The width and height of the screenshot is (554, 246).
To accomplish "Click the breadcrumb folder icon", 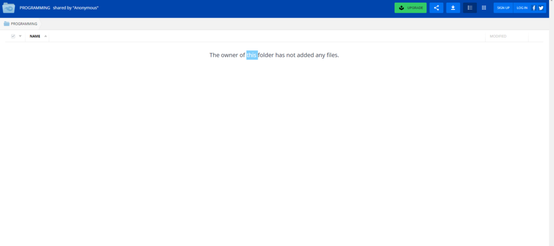I will 7,24.
